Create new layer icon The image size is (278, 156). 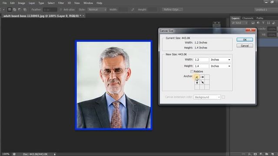pos(272,154)
